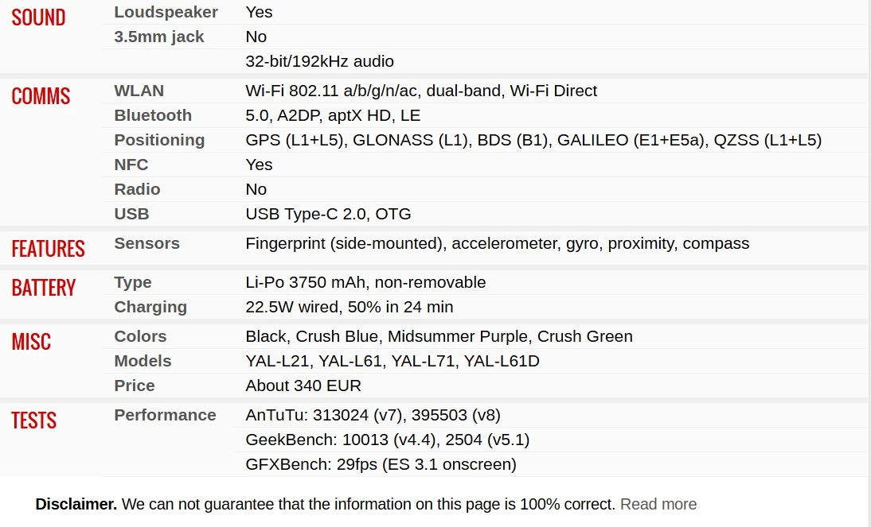
Task: Open the Performance tests link
Action: 165,415
